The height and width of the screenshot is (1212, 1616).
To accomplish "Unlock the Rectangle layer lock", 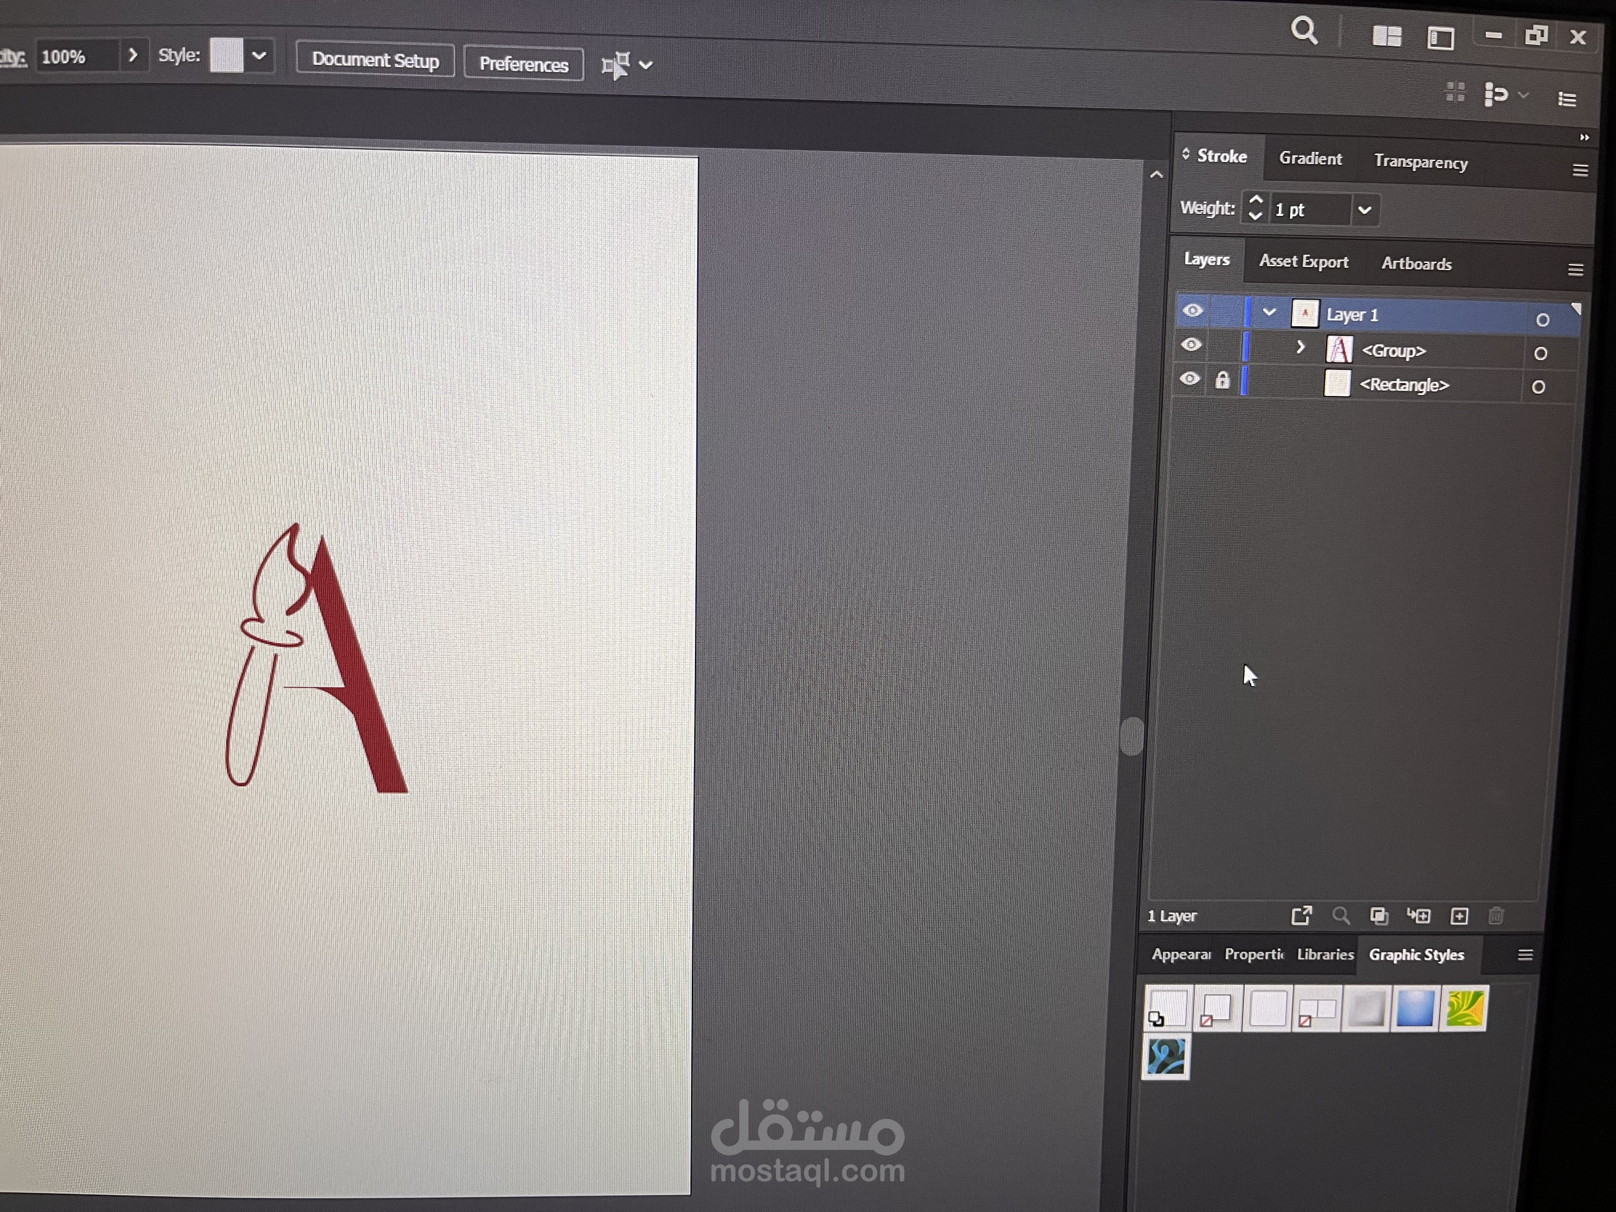I will 1222,380.
